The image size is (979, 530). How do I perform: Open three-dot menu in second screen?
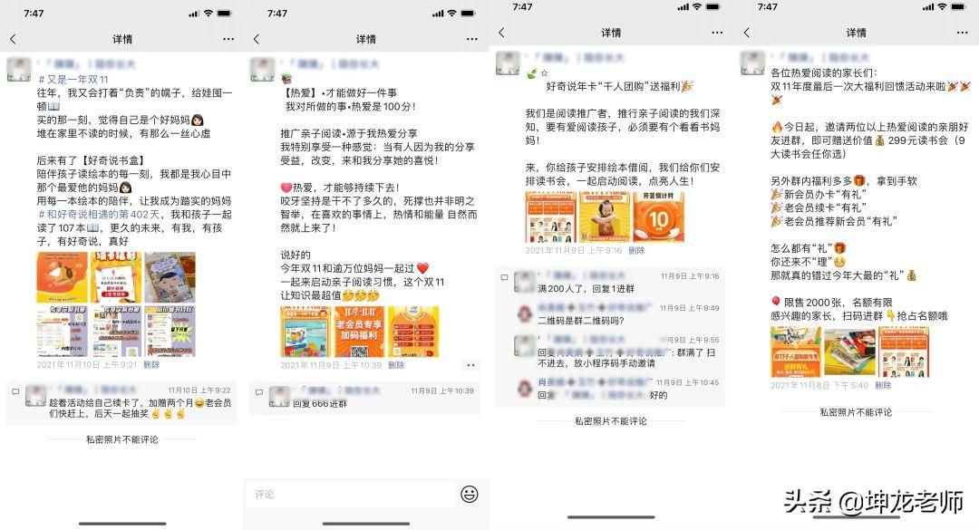tap(472, 39)
